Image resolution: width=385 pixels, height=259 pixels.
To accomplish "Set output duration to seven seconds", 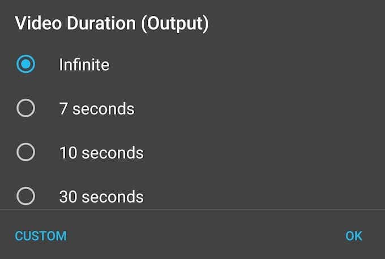I will click(26, 108).
